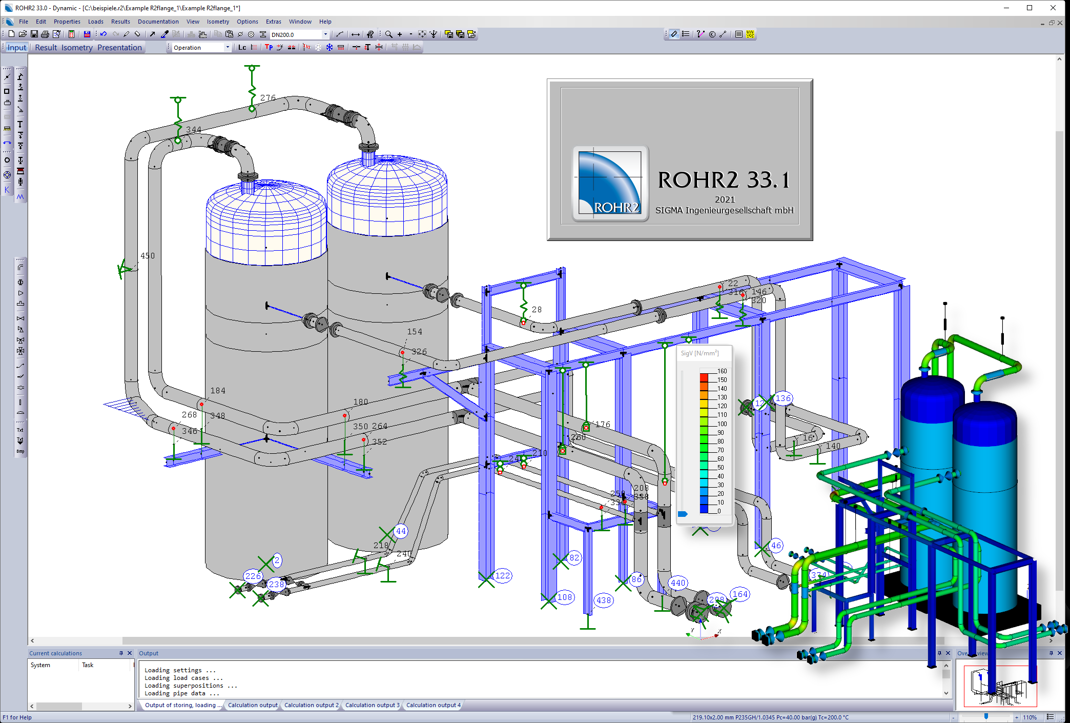Switch to the Presentation mode

coord(119,48)
